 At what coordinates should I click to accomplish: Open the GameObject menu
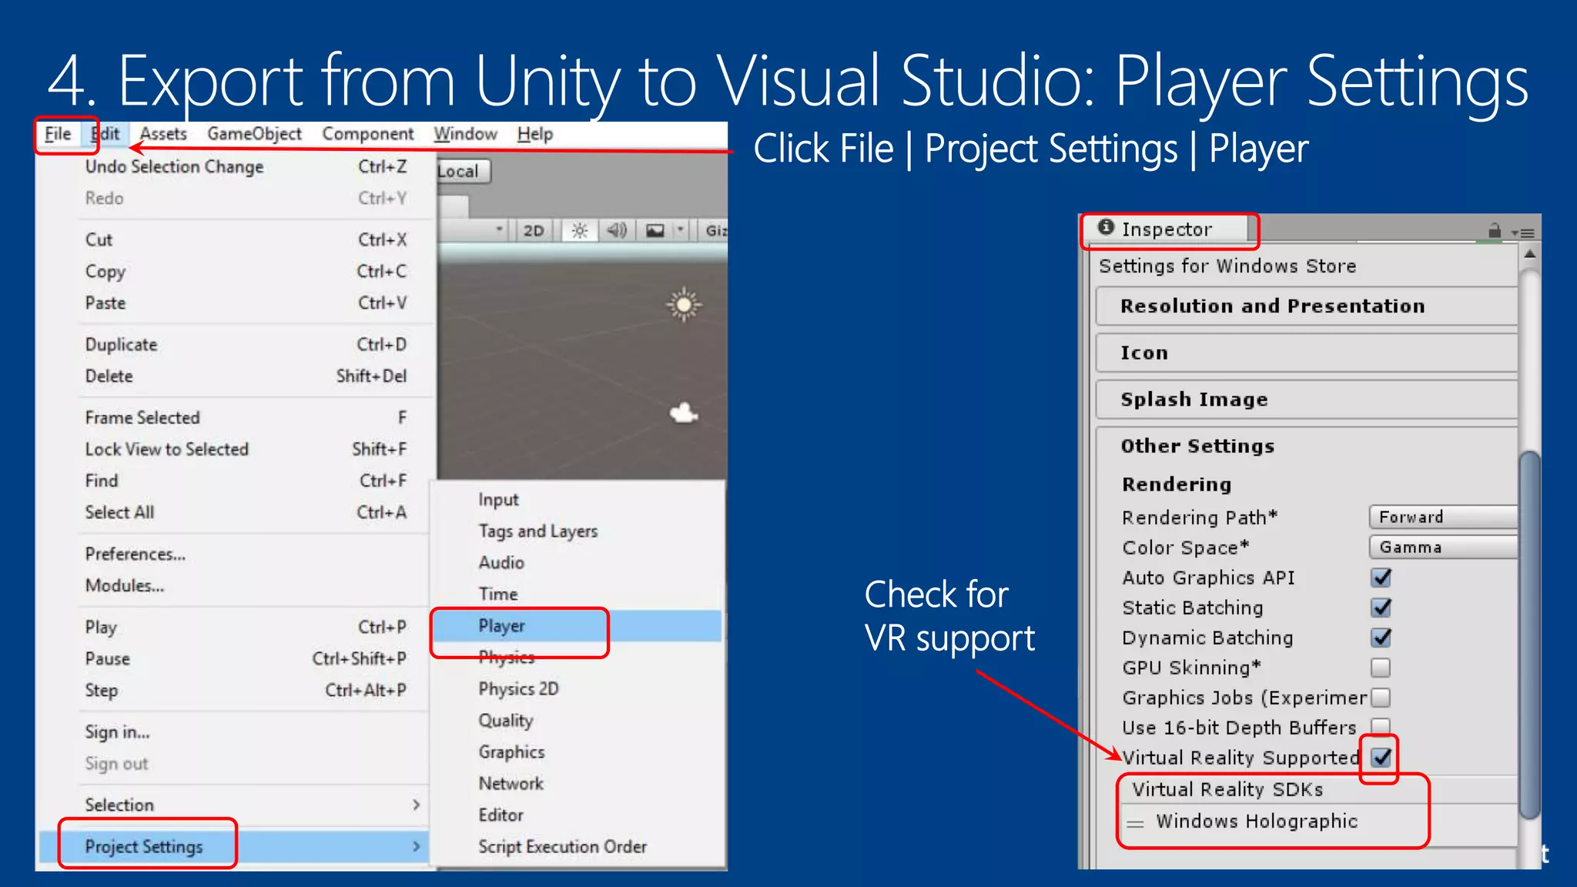[x=254, y=134]
